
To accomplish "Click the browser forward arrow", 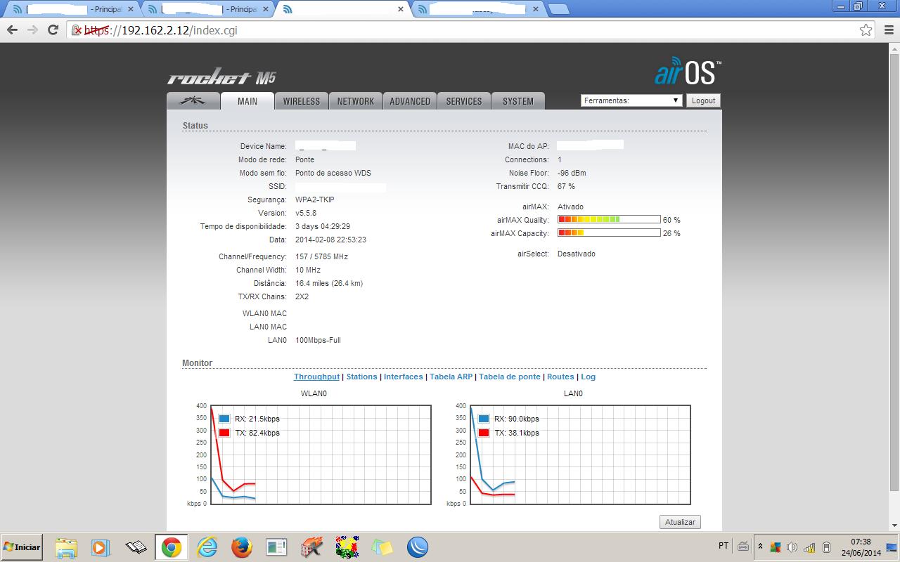I will point(32,30).
